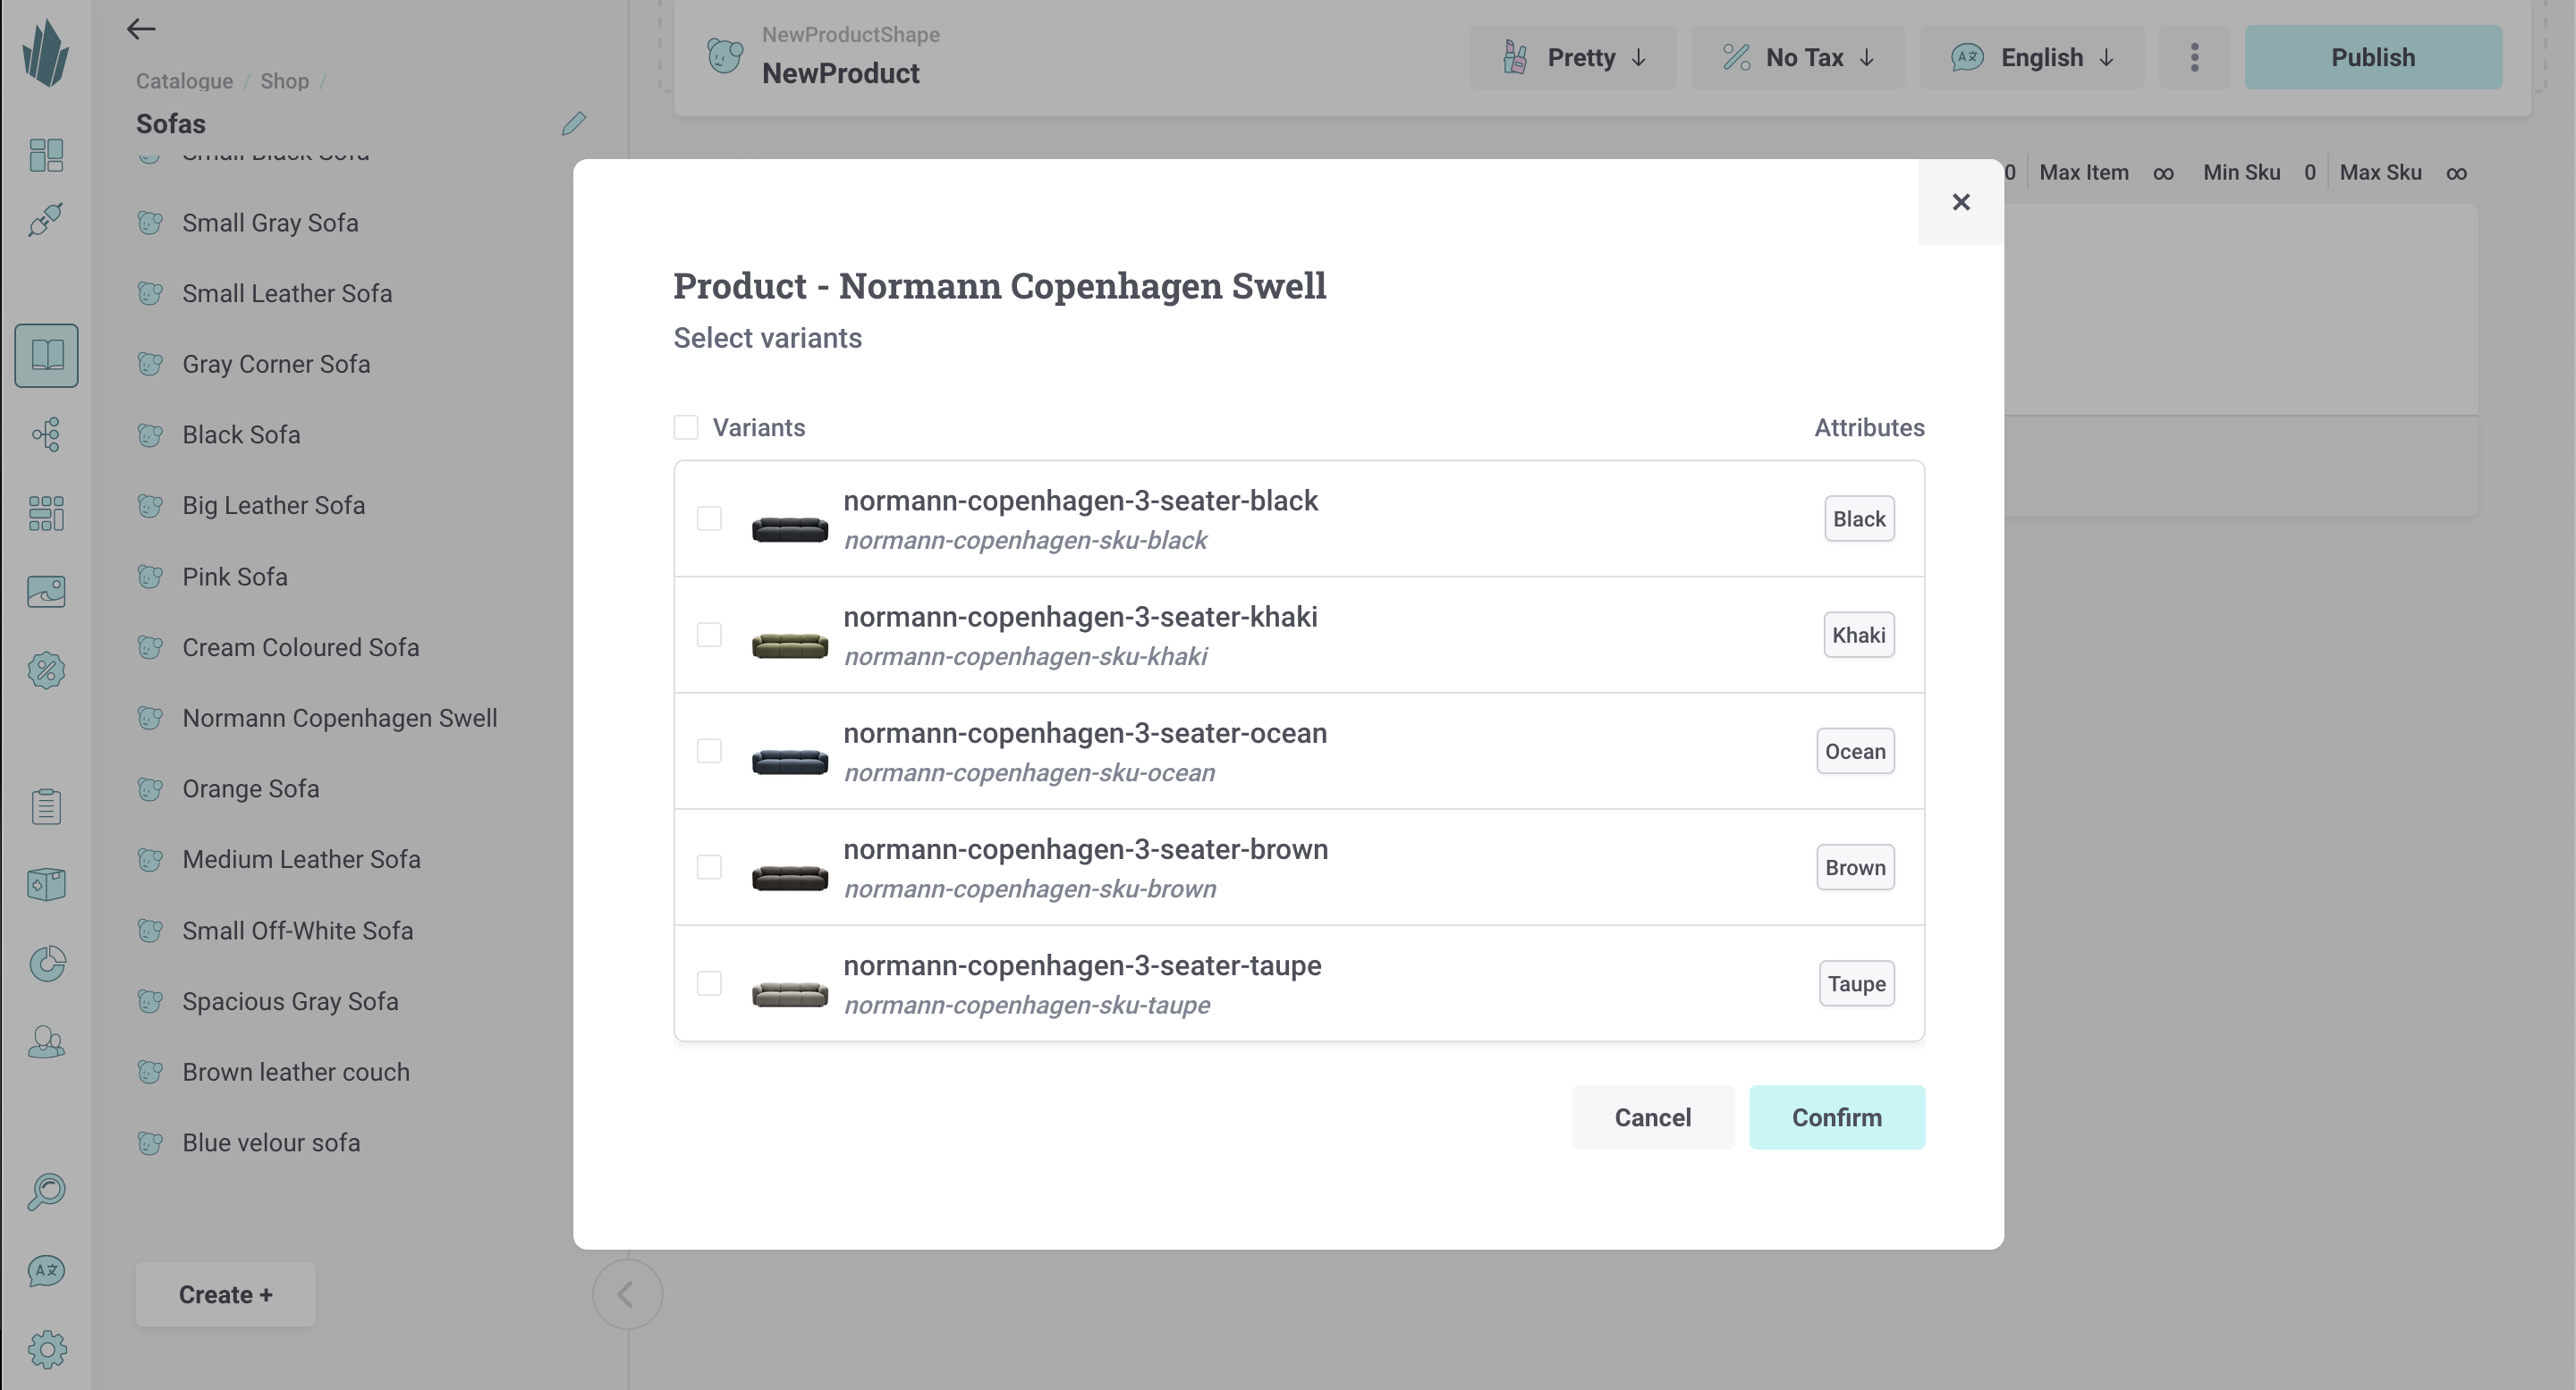
Task: Go to Catalogue breadcrumb link
Action: 184,81
